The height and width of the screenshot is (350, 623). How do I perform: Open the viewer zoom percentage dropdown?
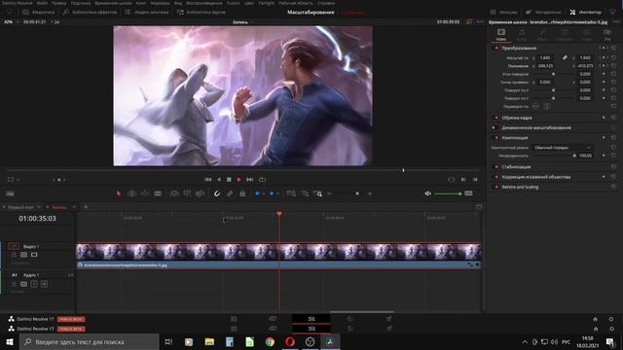point(10,21)
